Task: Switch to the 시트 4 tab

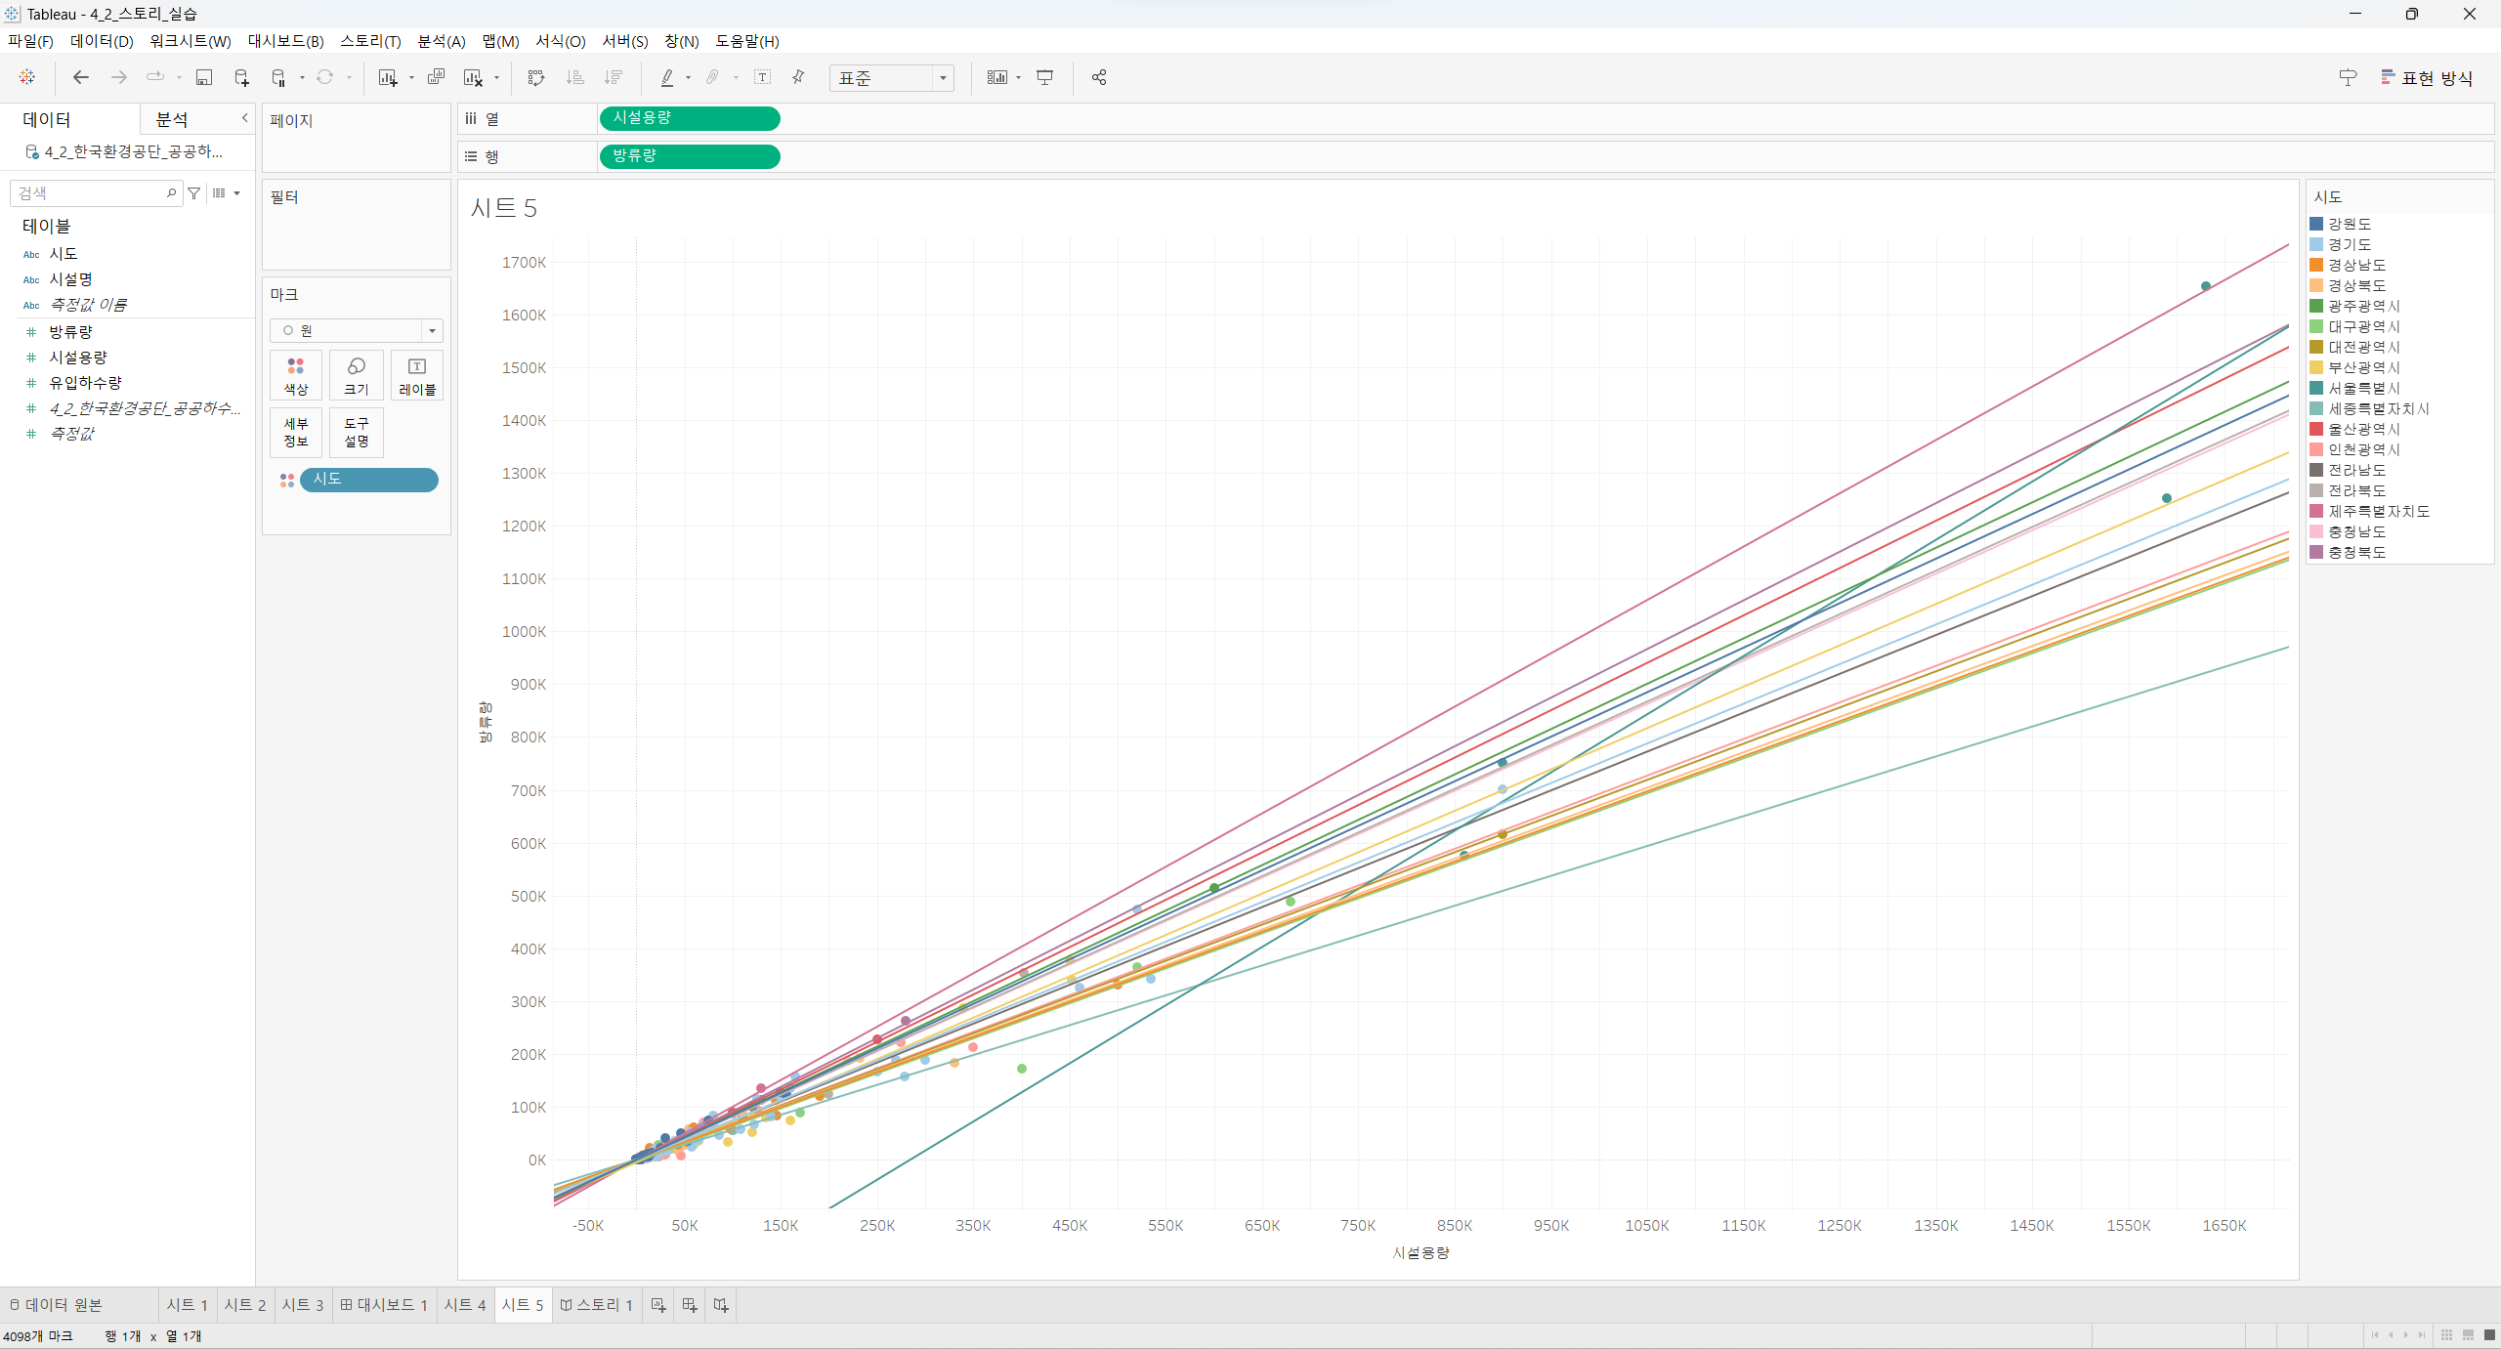Action: click(x=464, y=1305)
